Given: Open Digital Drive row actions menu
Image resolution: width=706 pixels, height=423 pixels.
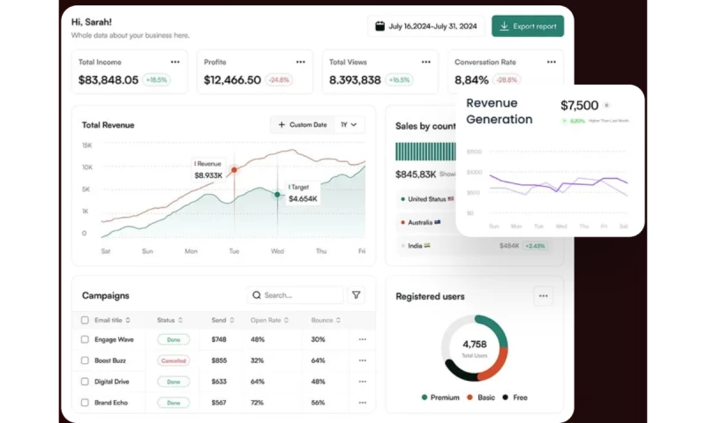Looking at the screenshot, I should click(x=362, y=382).
